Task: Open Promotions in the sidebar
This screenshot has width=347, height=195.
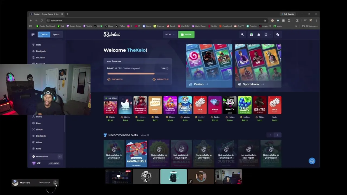Action: [x=42, y=157]
